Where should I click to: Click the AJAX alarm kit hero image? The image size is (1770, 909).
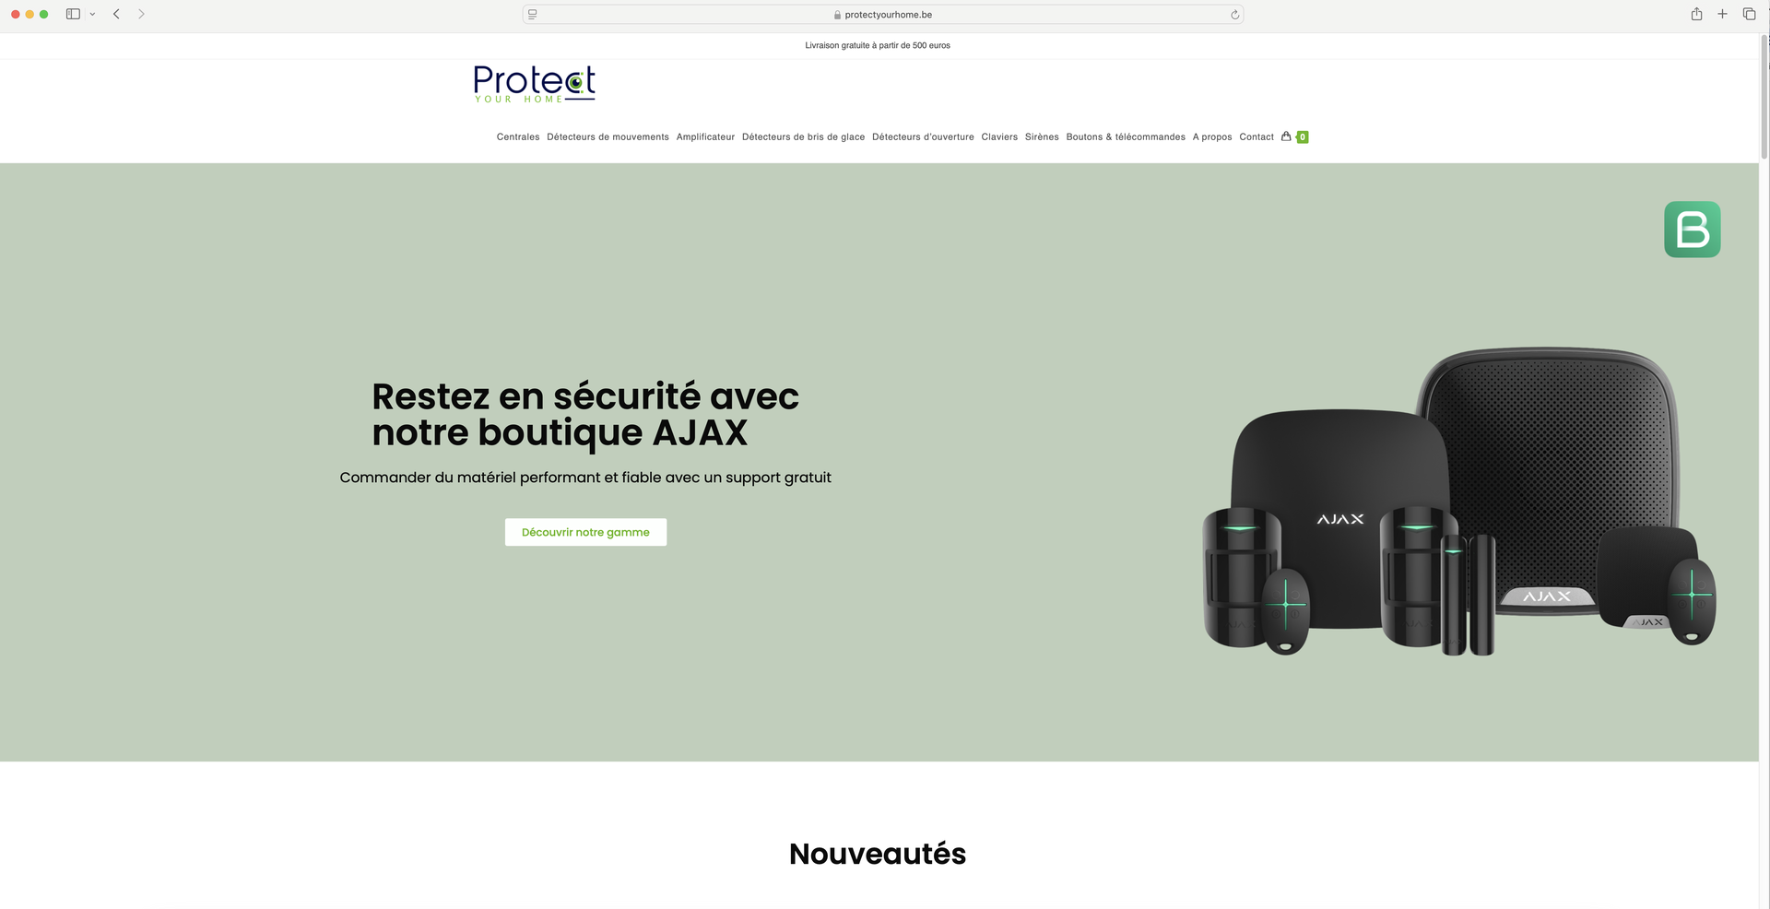[1459, 502]
